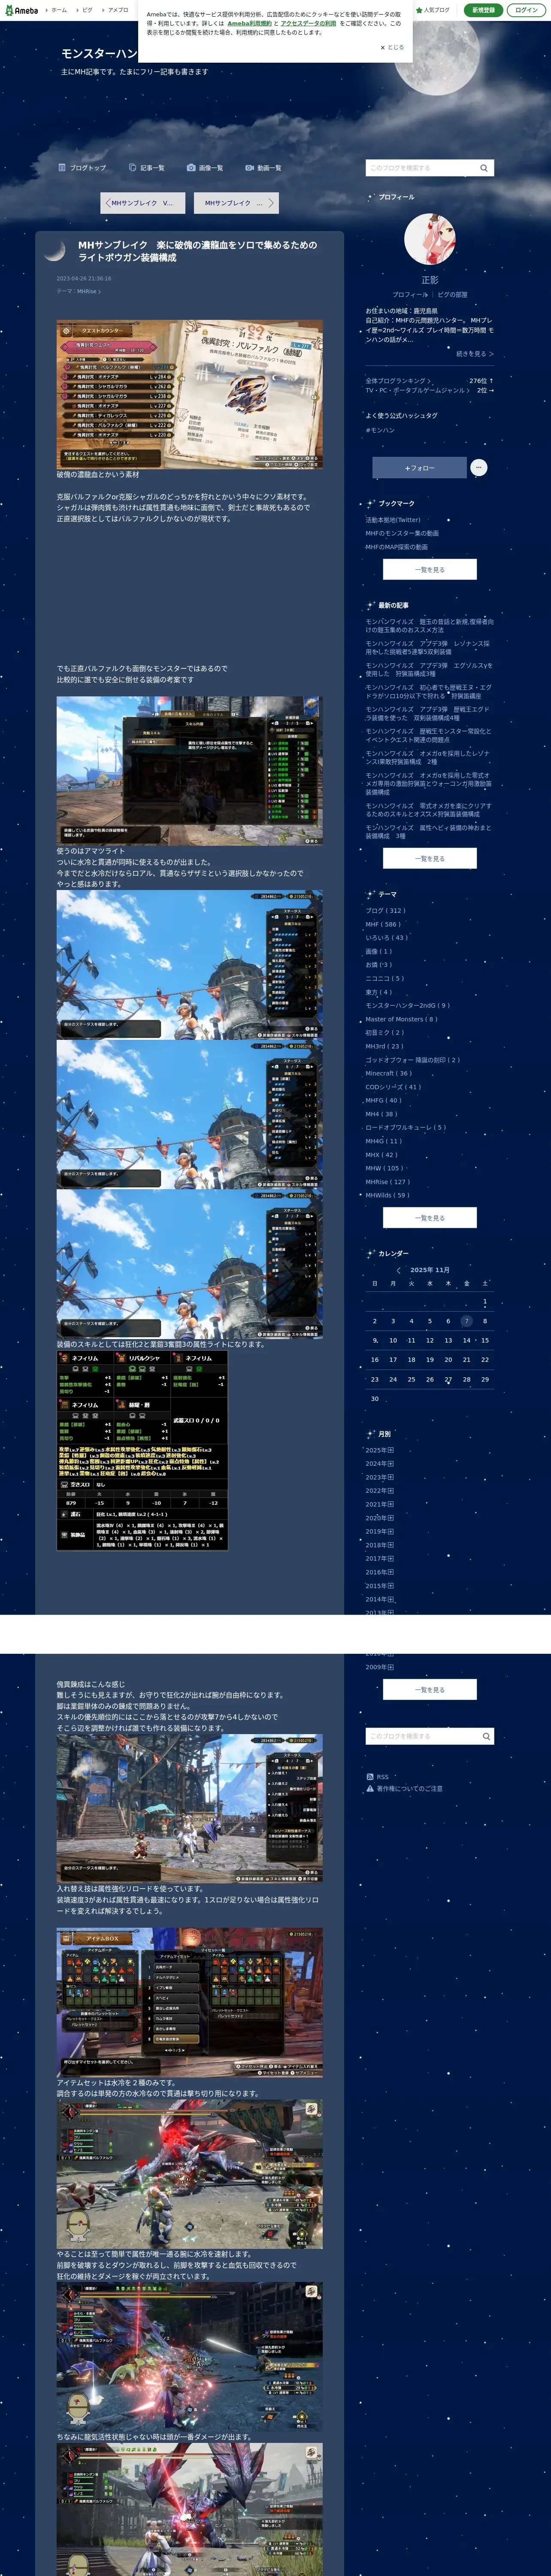Screen dimensions: 551x2576
Task: Click the #モンハン hashtag
Action: [380, 430]
